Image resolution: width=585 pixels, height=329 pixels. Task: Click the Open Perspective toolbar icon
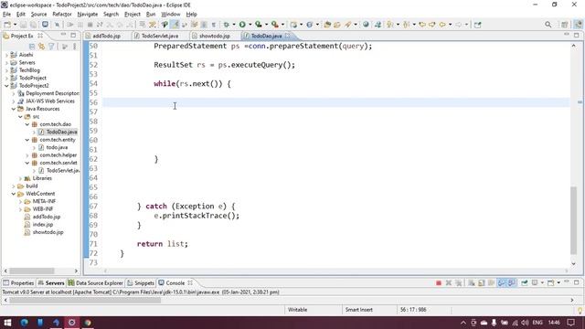tap(564, 25)
